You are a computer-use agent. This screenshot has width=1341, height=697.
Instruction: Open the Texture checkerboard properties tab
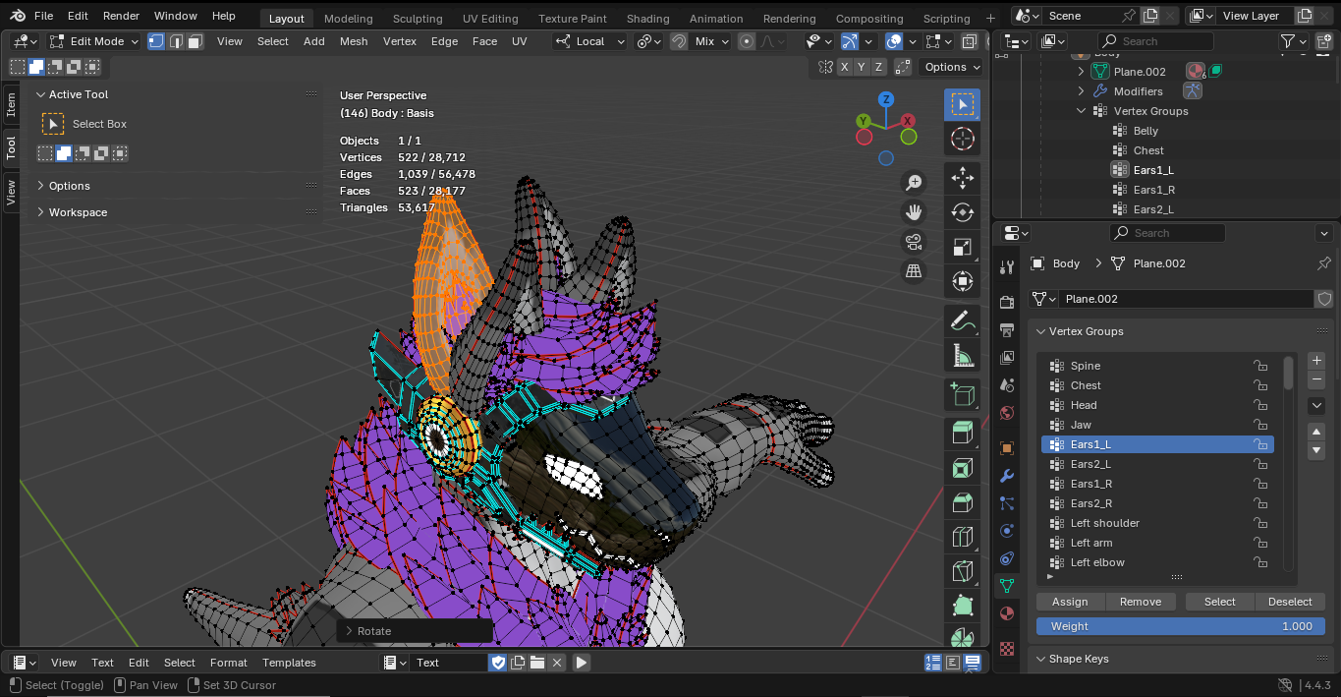1006,649
